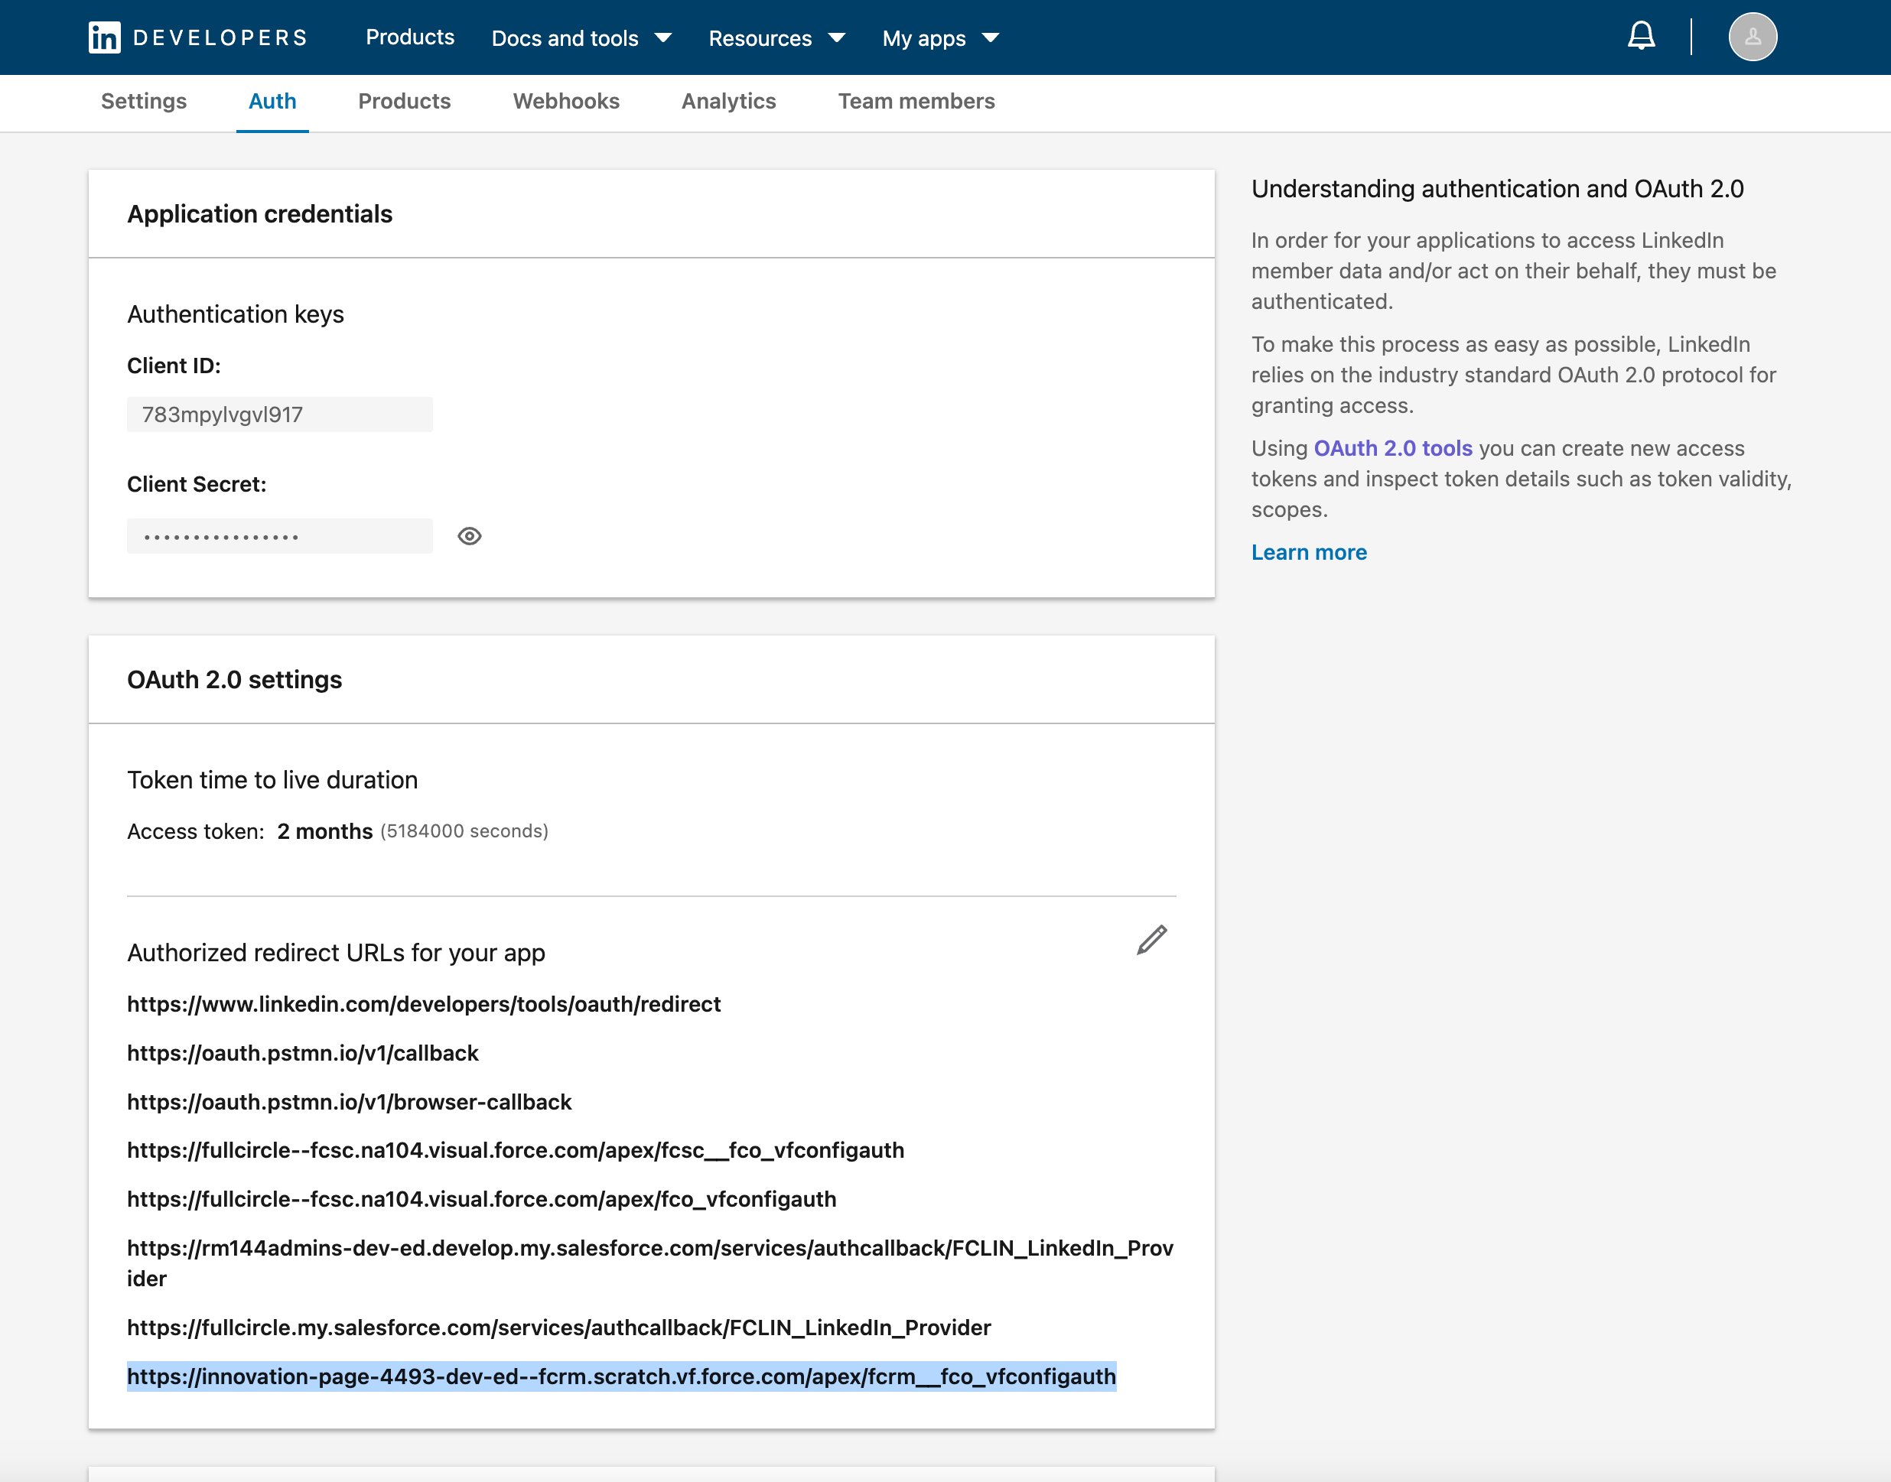Click the rm144admins-dev-ed salesforce redirect URL
The image size is (1891, 1482).
(650, 1263)
